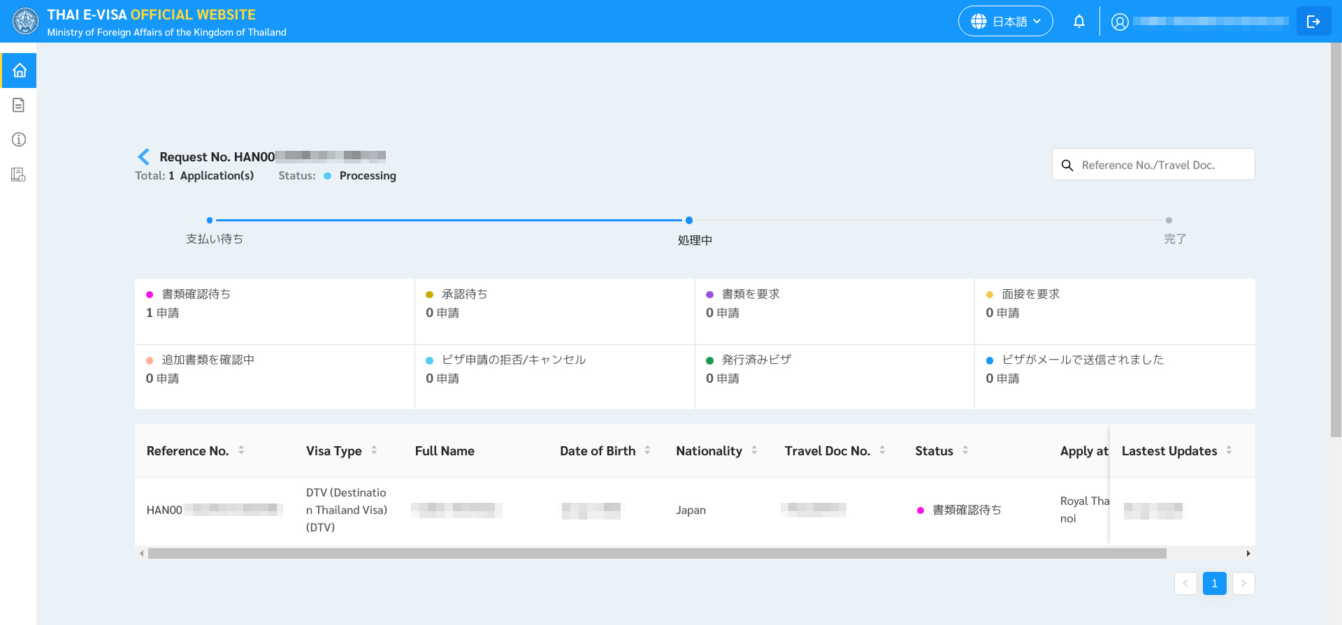The height and width of the screenshot is (625, 1342).
Task: Open the information sidebar icon
Action: [19, 140]
